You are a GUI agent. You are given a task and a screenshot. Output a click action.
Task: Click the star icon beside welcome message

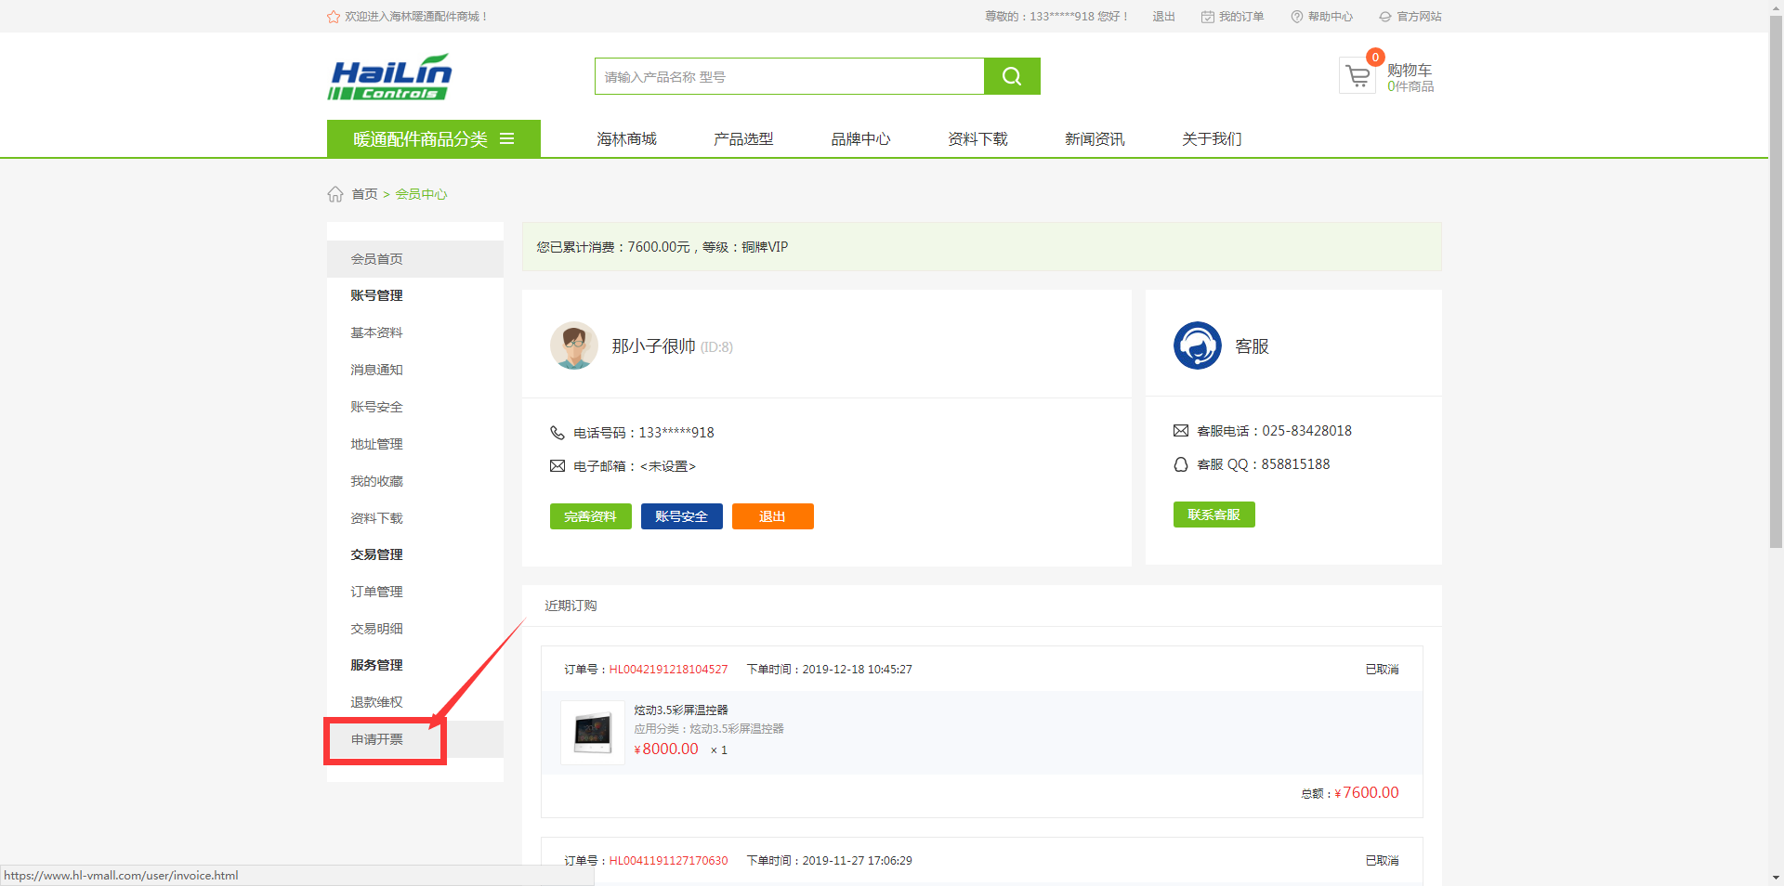pos(334,17)
